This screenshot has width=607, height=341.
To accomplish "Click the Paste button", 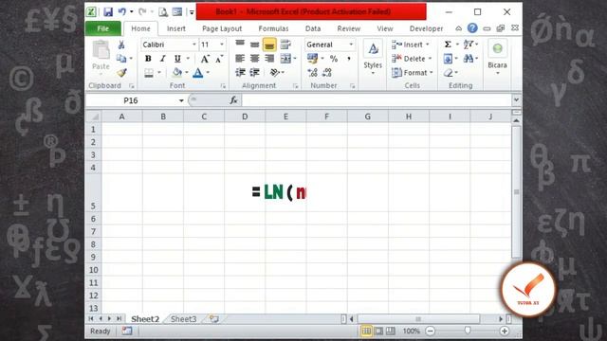I will (x=101, y=56).
